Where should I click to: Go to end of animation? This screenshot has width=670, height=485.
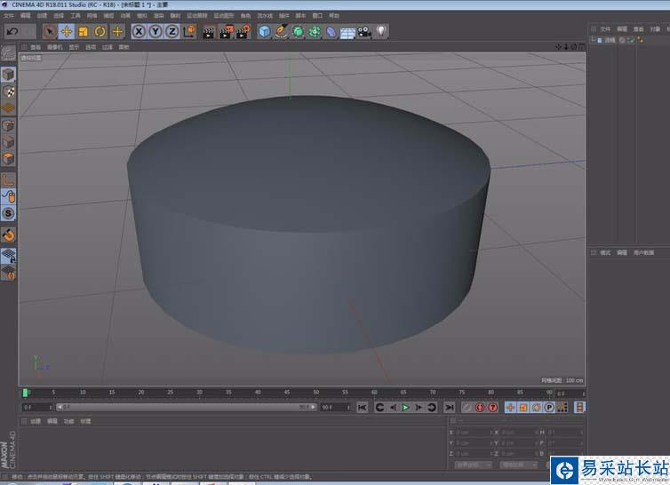(x=449, y=408)
